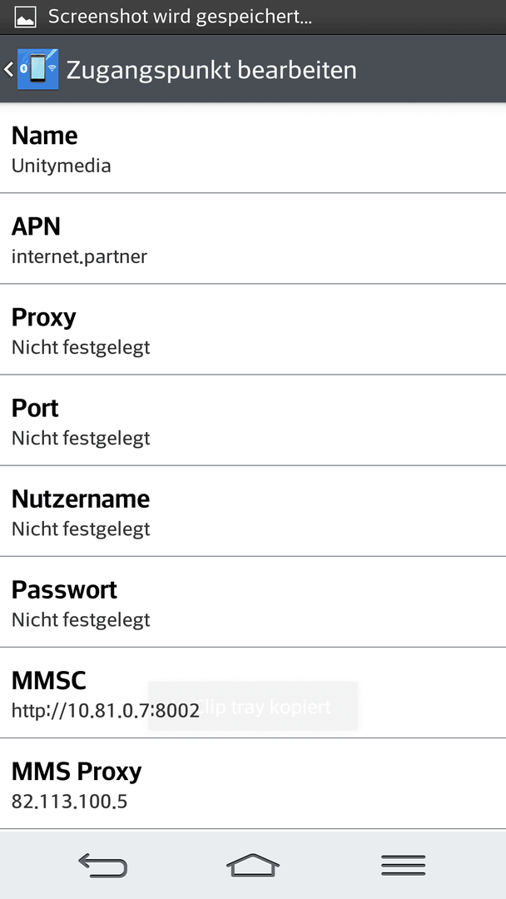Tap the screenshot notification image icon
Screen dimensions: 506x899
[25, 17]
